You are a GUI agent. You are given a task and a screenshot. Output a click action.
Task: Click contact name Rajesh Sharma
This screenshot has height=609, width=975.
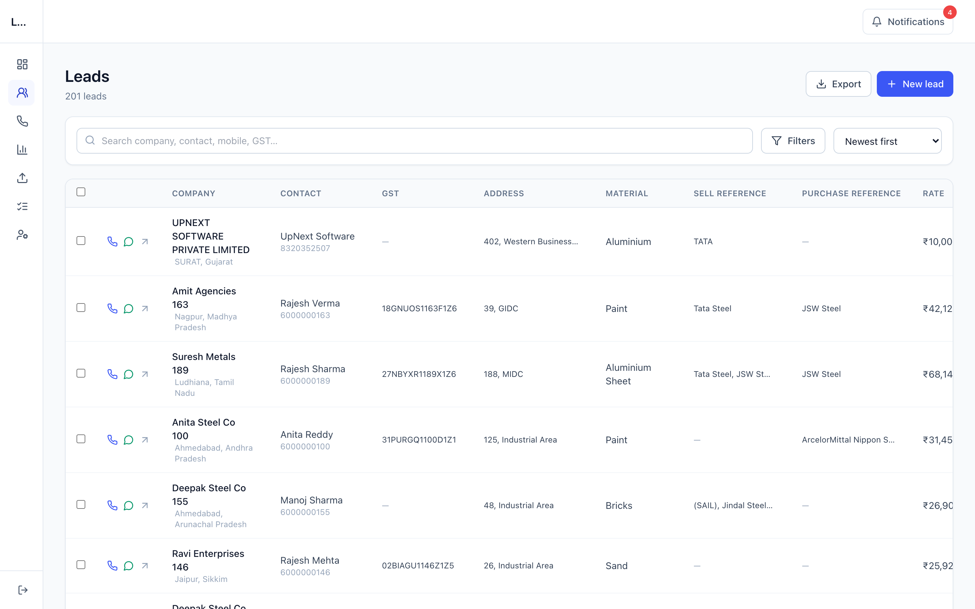coord(313,369)
